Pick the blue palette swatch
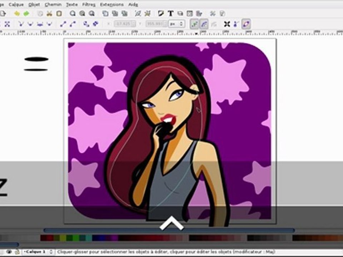 [102, 238]
